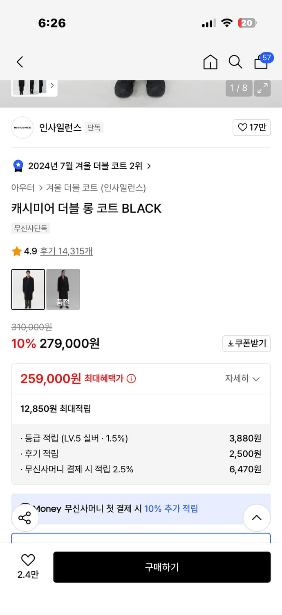Image resolution: width=282 pixels, height=615 pixels.
Task: Open the 아우터 category breadcrumb
Action: 20,188
